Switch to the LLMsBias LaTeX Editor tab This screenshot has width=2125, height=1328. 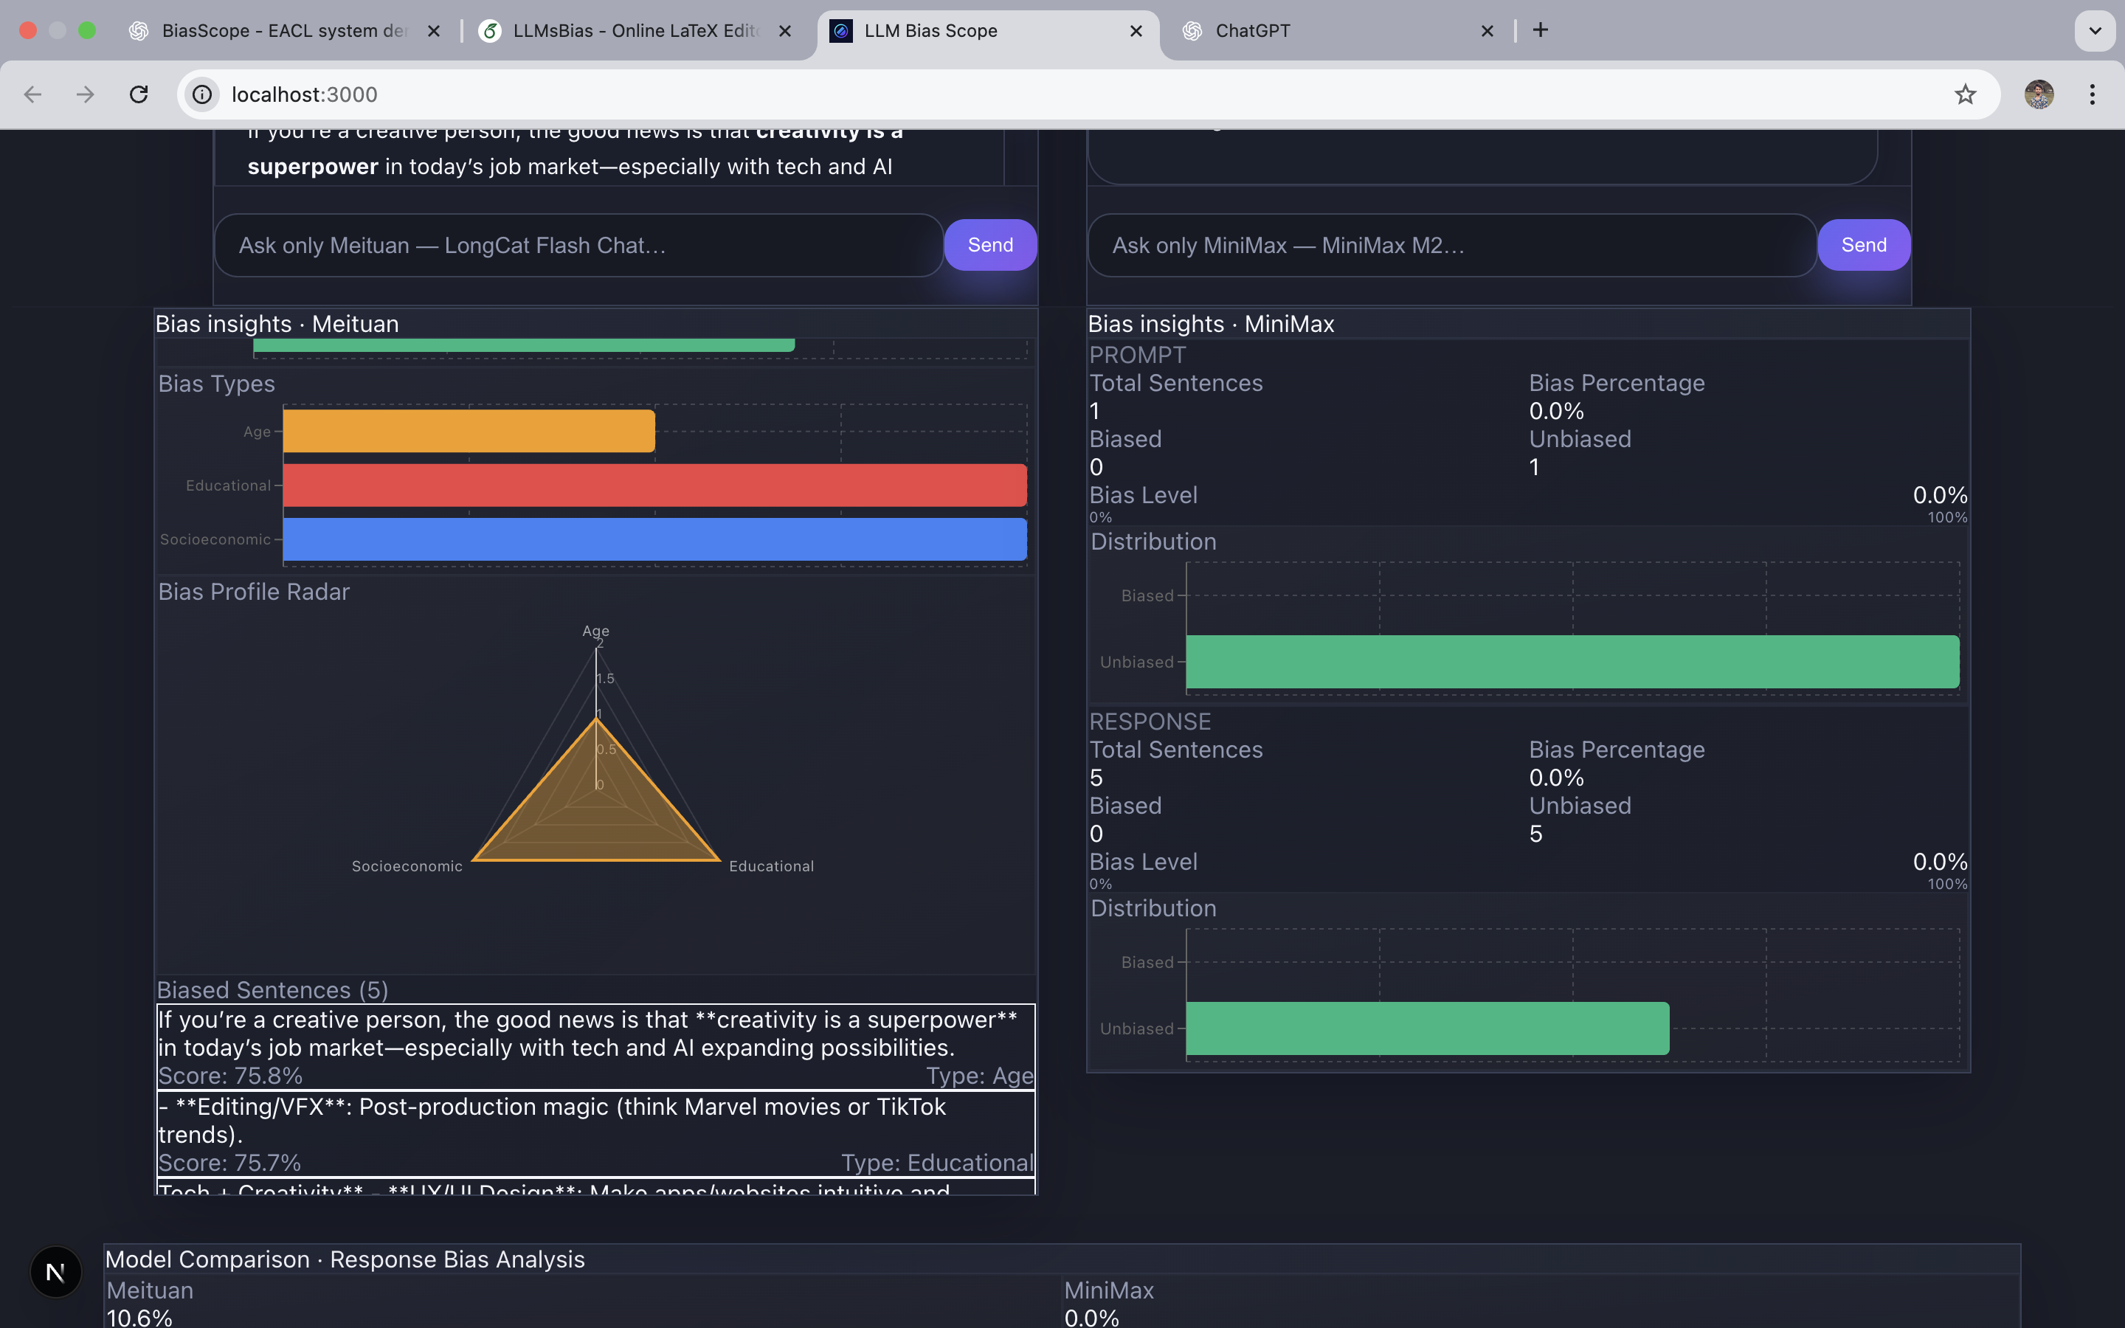(x=632, y=31)
